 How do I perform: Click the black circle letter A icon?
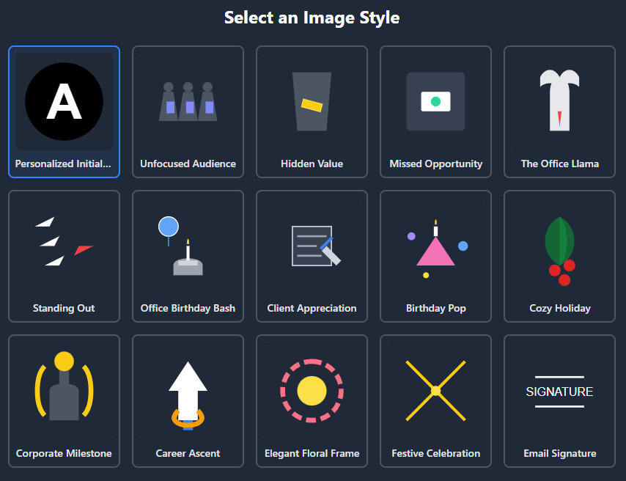(64, 102)
